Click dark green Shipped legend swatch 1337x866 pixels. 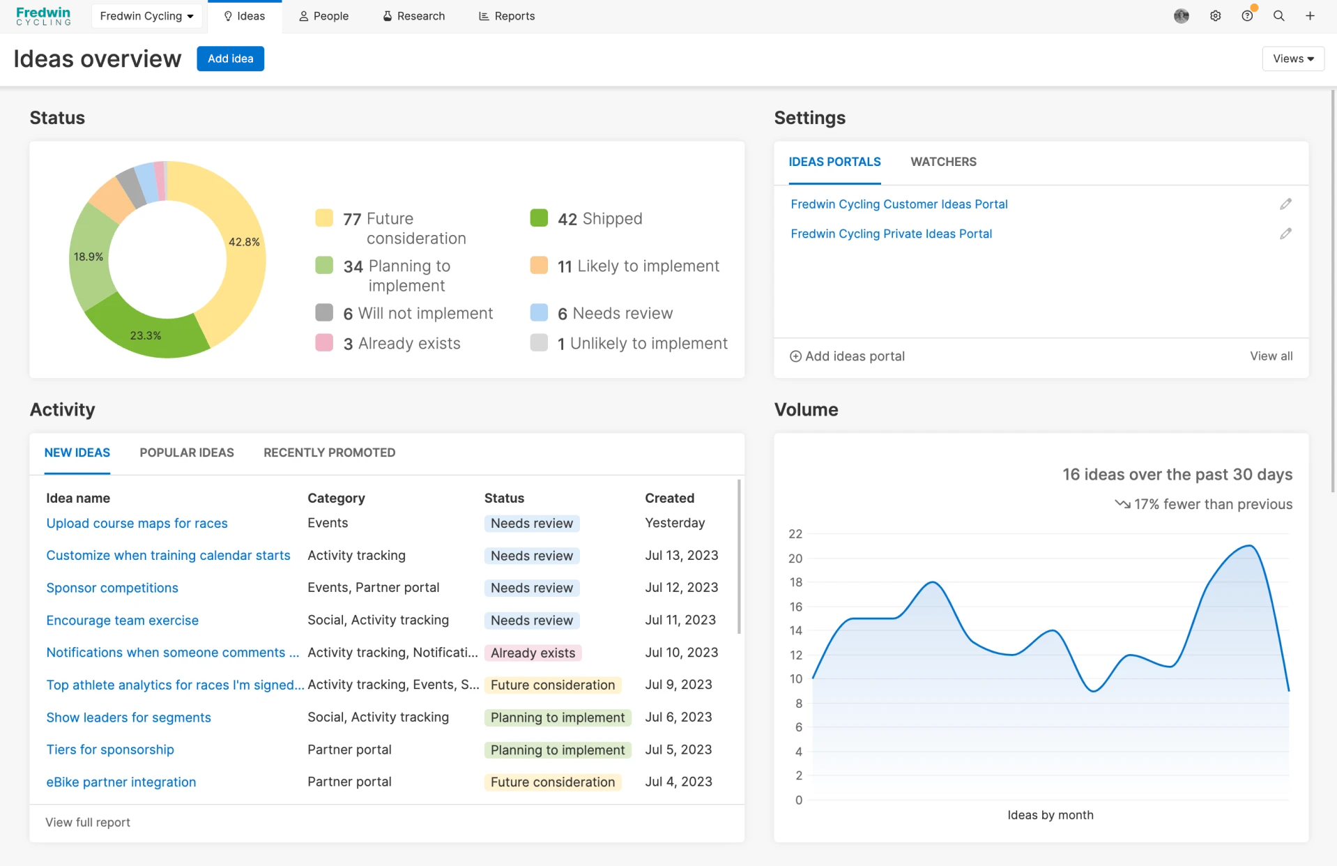click(539, 218)
